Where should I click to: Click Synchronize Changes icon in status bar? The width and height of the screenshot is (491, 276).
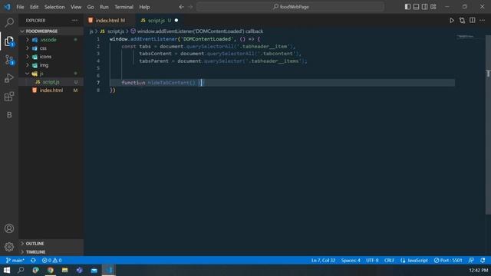(33, 261)
